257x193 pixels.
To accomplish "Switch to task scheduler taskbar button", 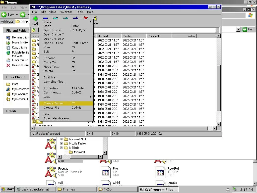I will click(36, 189).
